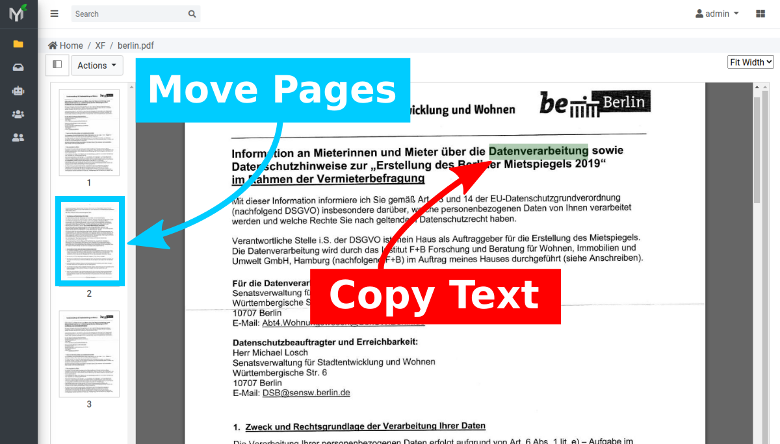Click the magnifier search icon
The image size is (780, 444).
192,14
